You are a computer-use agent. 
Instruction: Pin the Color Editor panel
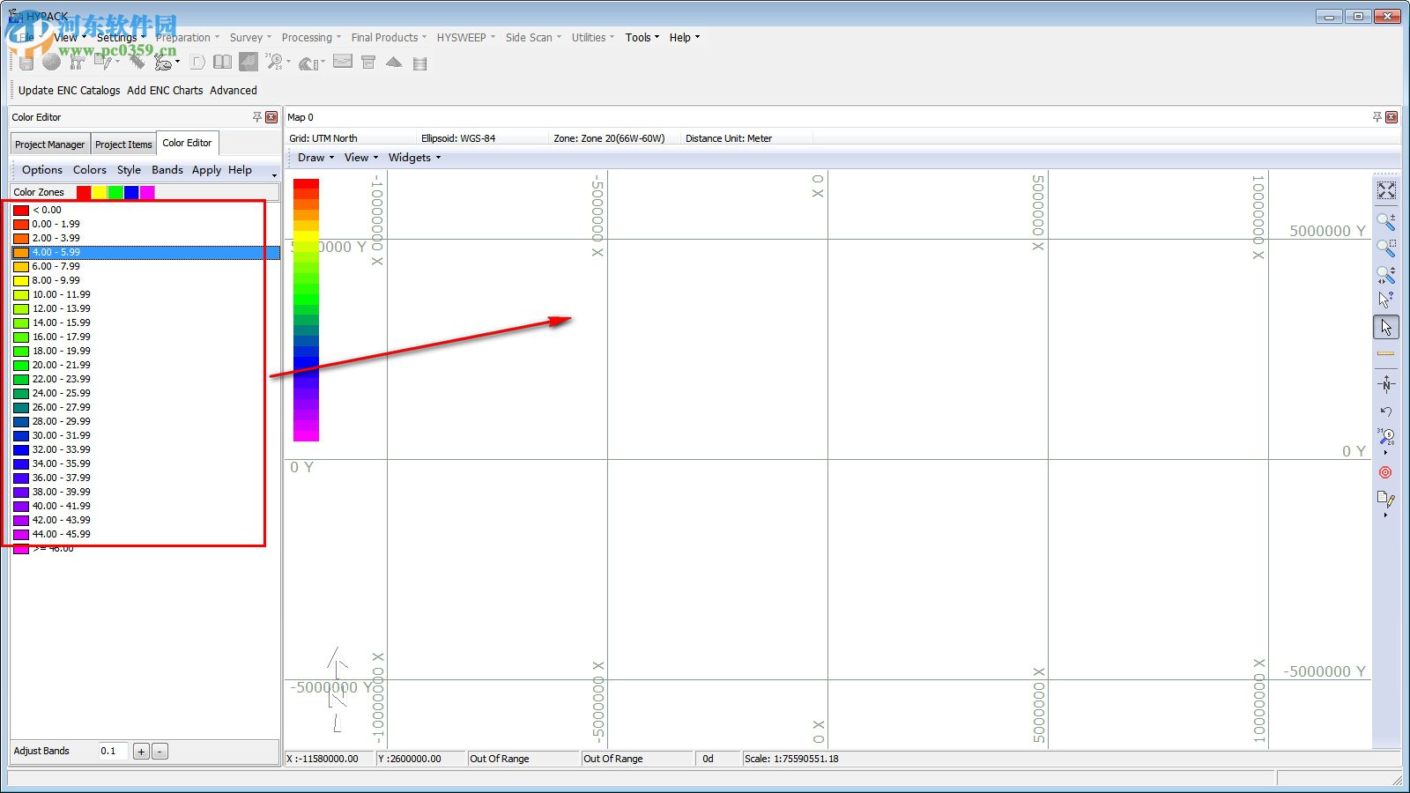click(257, 117)
